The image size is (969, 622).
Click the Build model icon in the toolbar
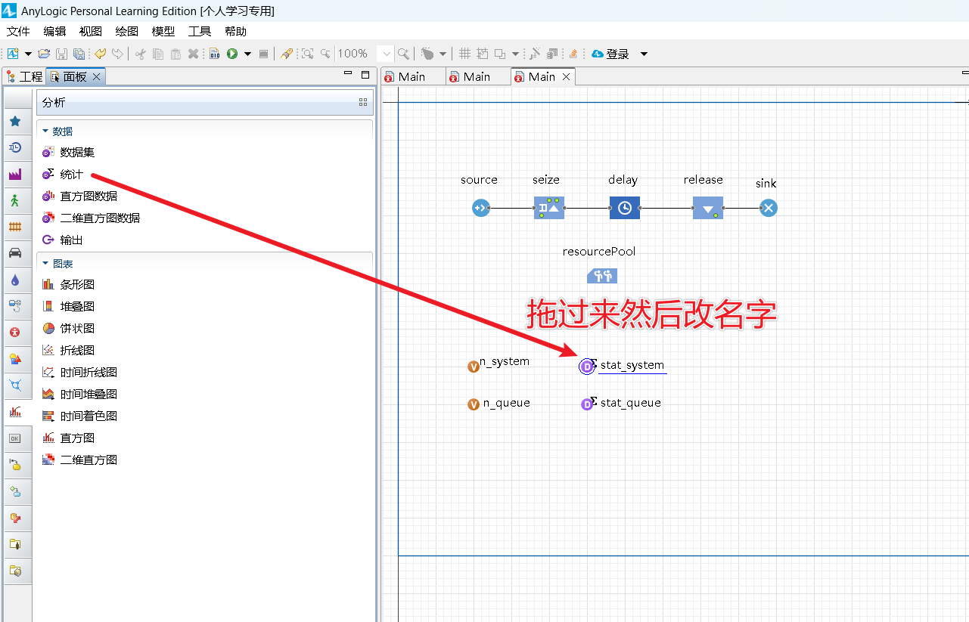214,54
